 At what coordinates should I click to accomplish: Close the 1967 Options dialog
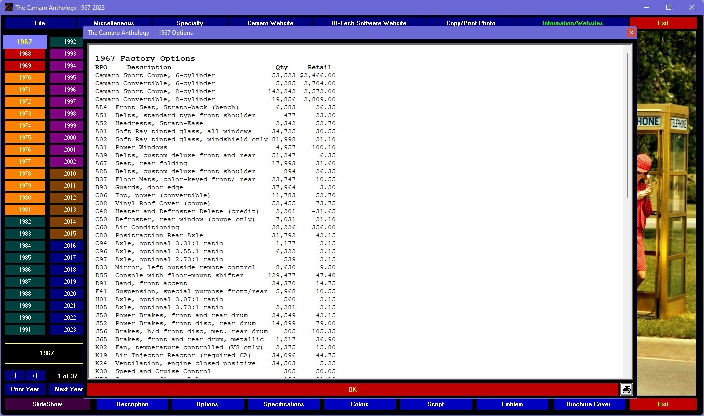click(631, 32)
